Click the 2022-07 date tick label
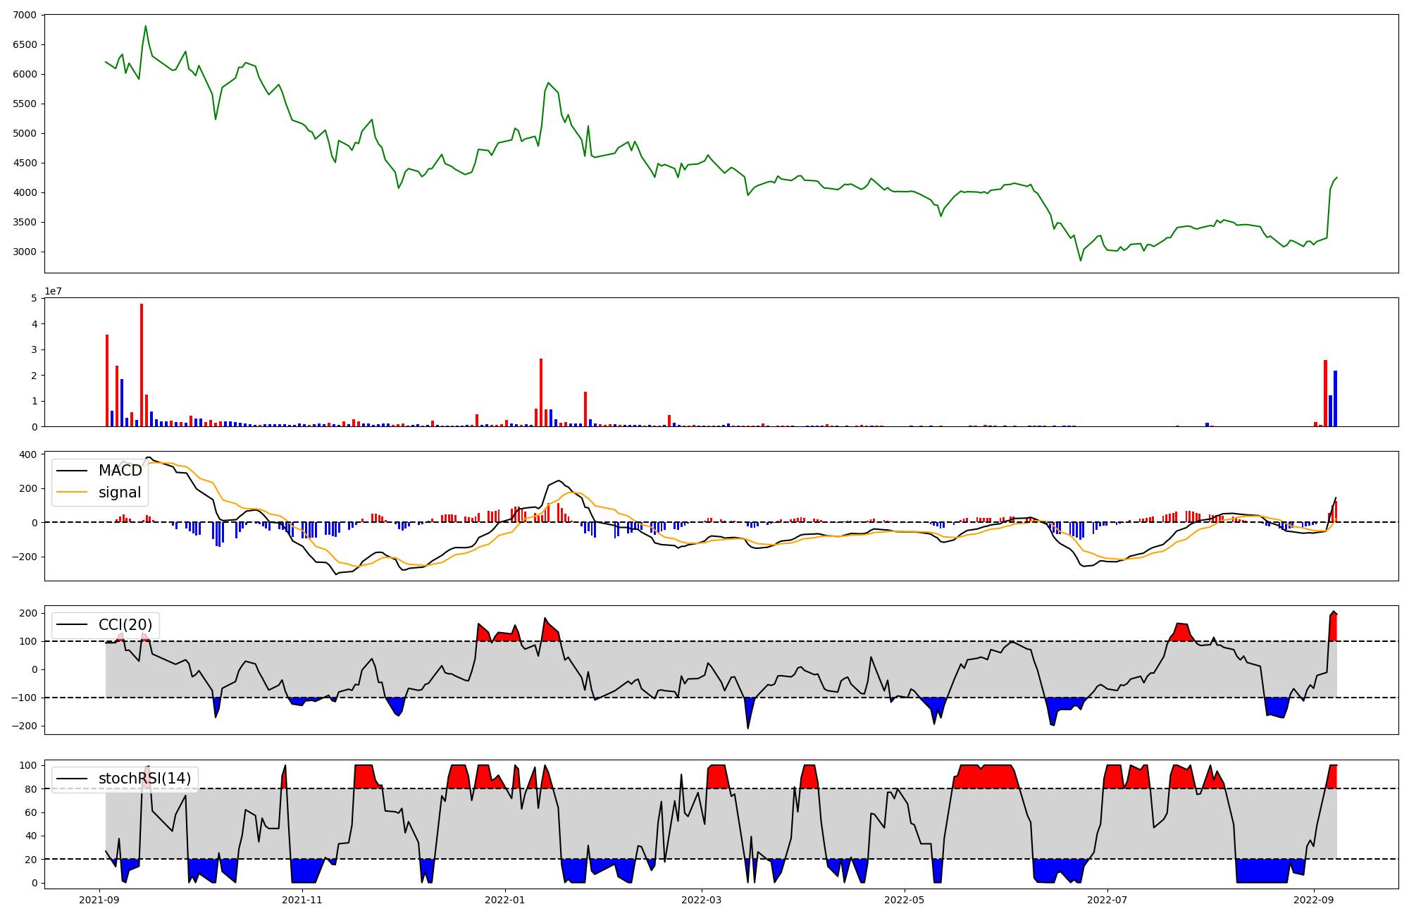1409x916 pixels. click(1107, 900)
